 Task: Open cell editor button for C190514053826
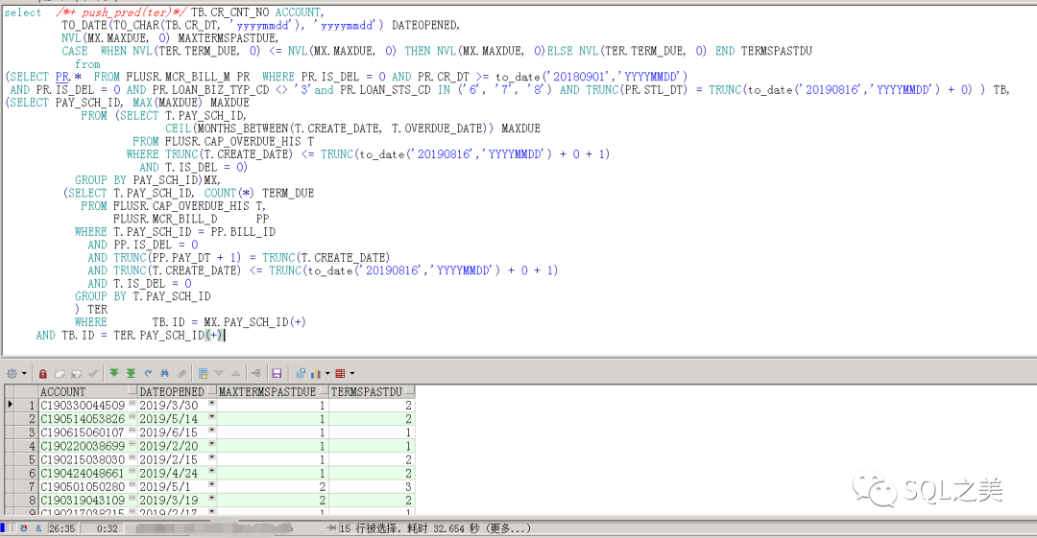point(133,417)
